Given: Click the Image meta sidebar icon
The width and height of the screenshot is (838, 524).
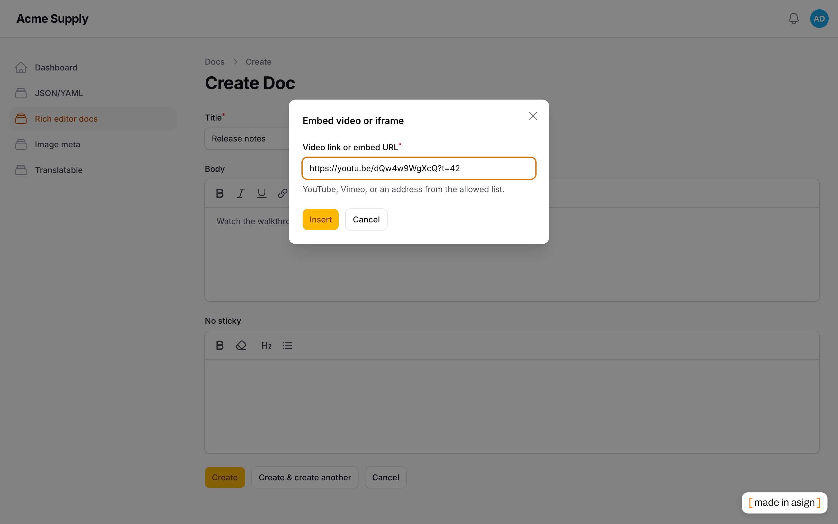Looking at the screenshot, I should coord(21,144).
